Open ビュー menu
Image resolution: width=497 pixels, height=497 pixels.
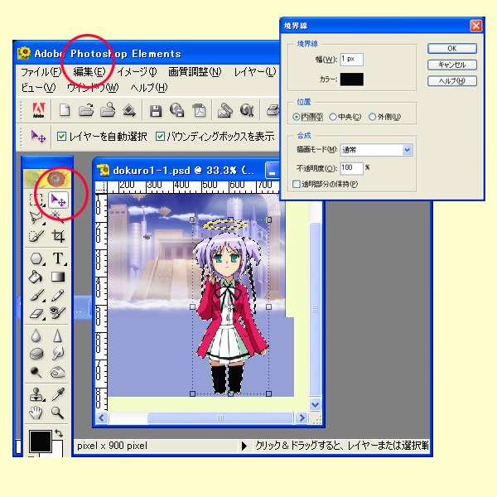[38, 88]
